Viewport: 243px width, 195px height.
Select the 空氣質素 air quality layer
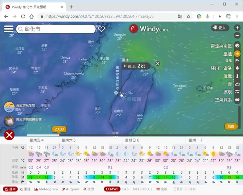point(237,99)
